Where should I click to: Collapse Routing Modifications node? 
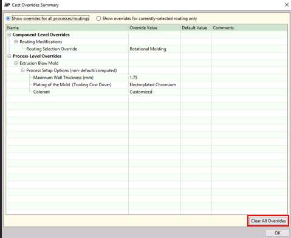(16, 42)
